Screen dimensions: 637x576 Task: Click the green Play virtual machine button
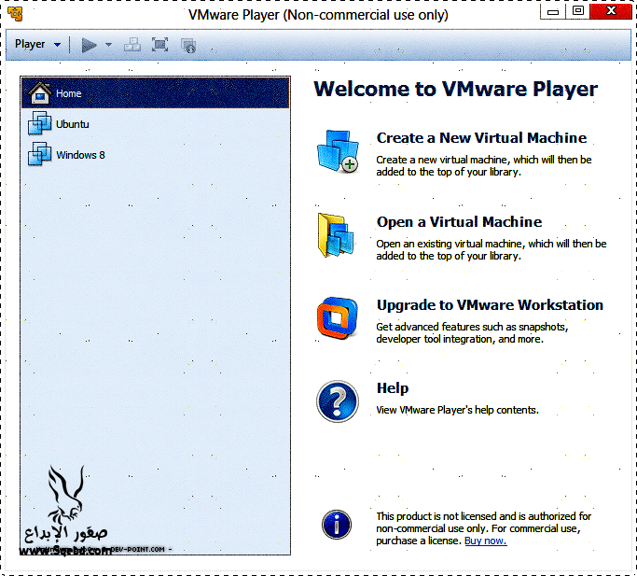(x=90, y=45)
